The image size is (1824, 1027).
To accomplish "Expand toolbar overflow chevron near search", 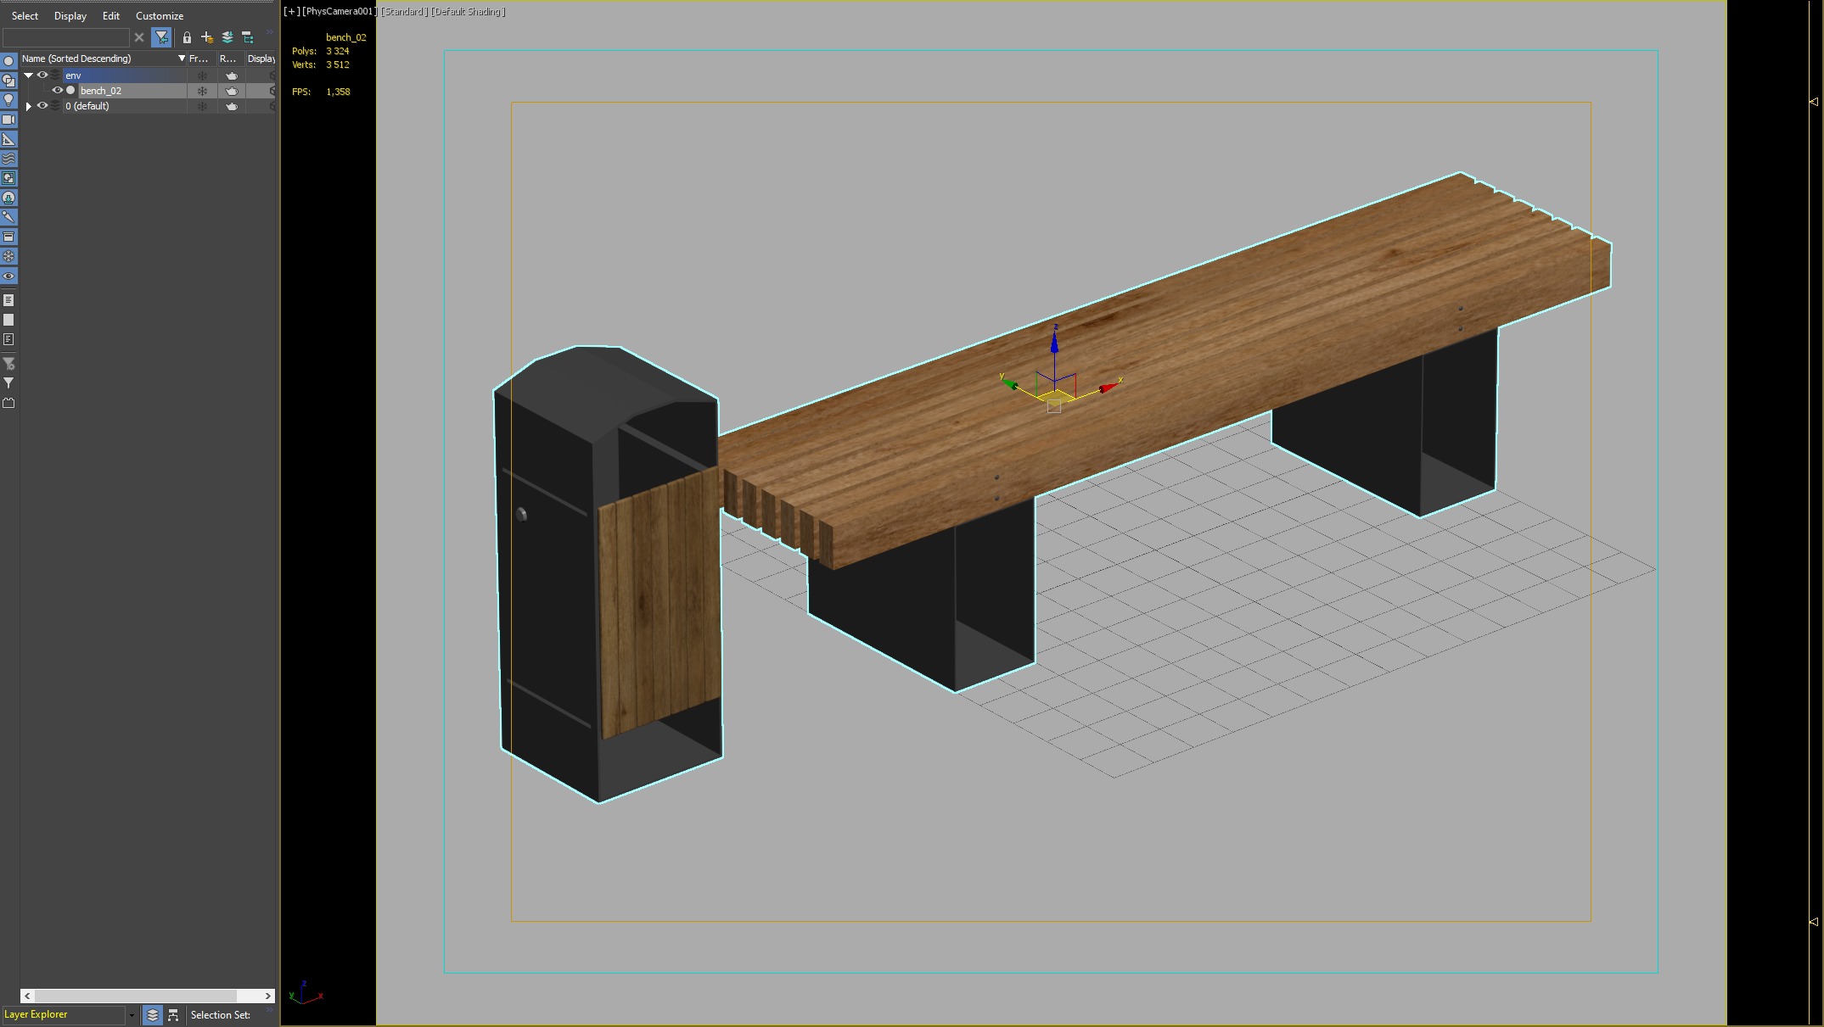I will coord(269,33).
